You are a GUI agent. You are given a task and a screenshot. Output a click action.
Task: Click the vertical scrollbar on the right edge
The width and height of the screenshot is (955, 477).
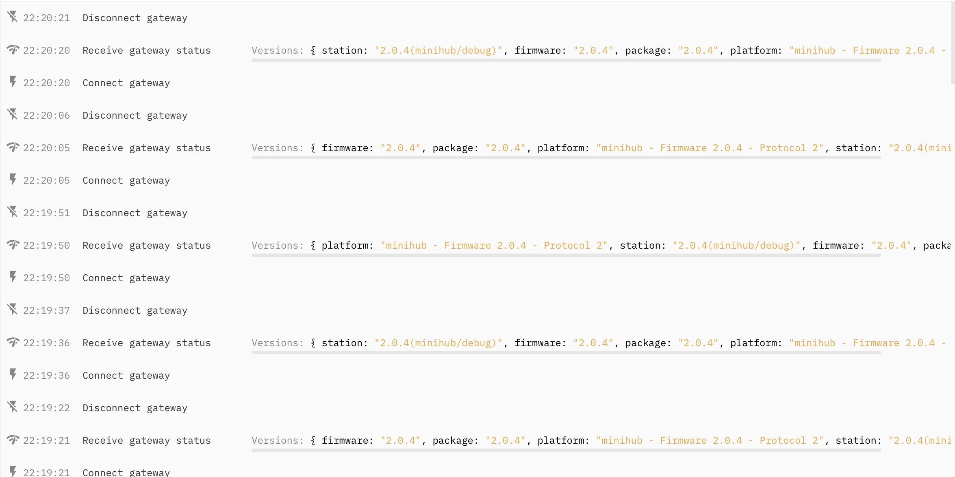tap(952, 41)
